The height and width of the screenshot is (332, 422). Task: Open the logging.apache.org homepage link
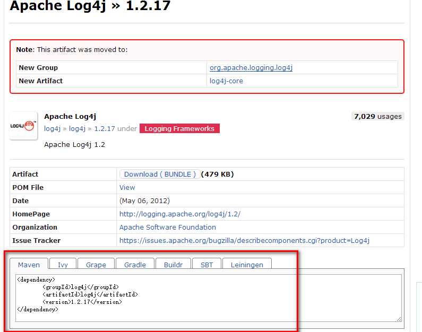pyautogui.click(x=180, y=214)
